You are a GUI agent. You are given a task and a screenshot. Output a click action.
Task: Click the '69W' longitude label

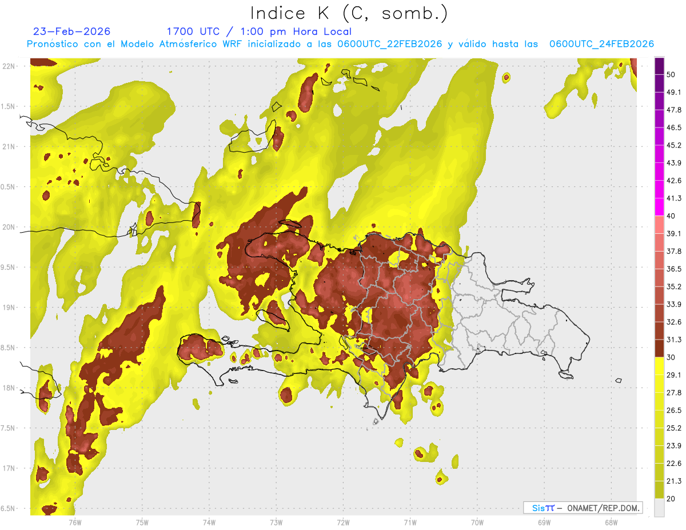tap(544, 522)
